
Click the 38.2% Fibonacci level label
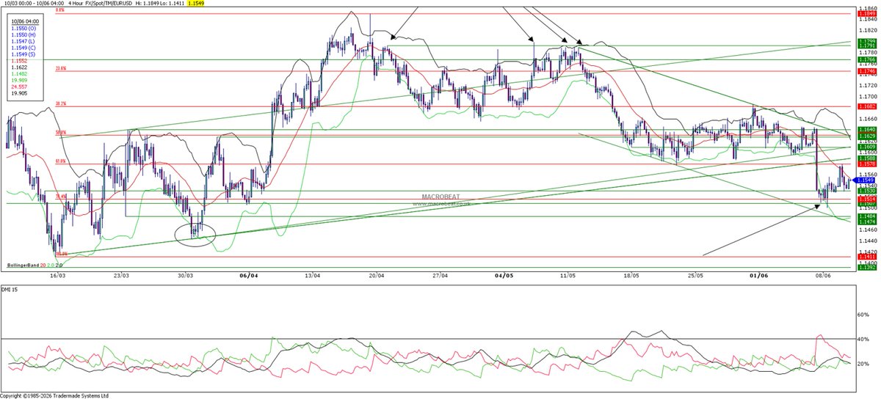point(61,103)
